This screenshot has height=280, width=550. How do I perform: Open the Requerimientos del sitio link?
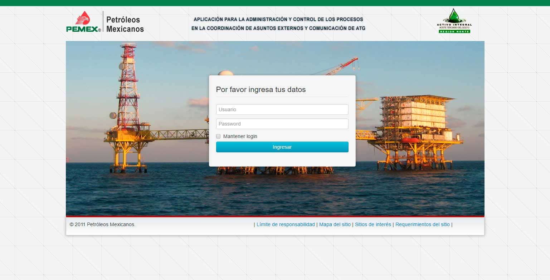pyautogui.click(x=422, y=224)
